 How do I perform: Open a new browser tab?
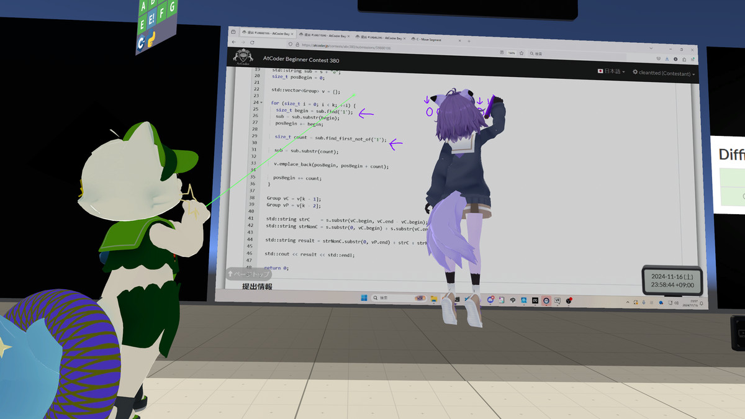pos(469,41)
